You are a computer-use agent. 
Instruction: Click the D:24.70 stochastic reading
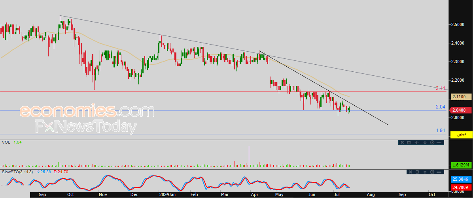pyautogui.click(x=61, y=172)
